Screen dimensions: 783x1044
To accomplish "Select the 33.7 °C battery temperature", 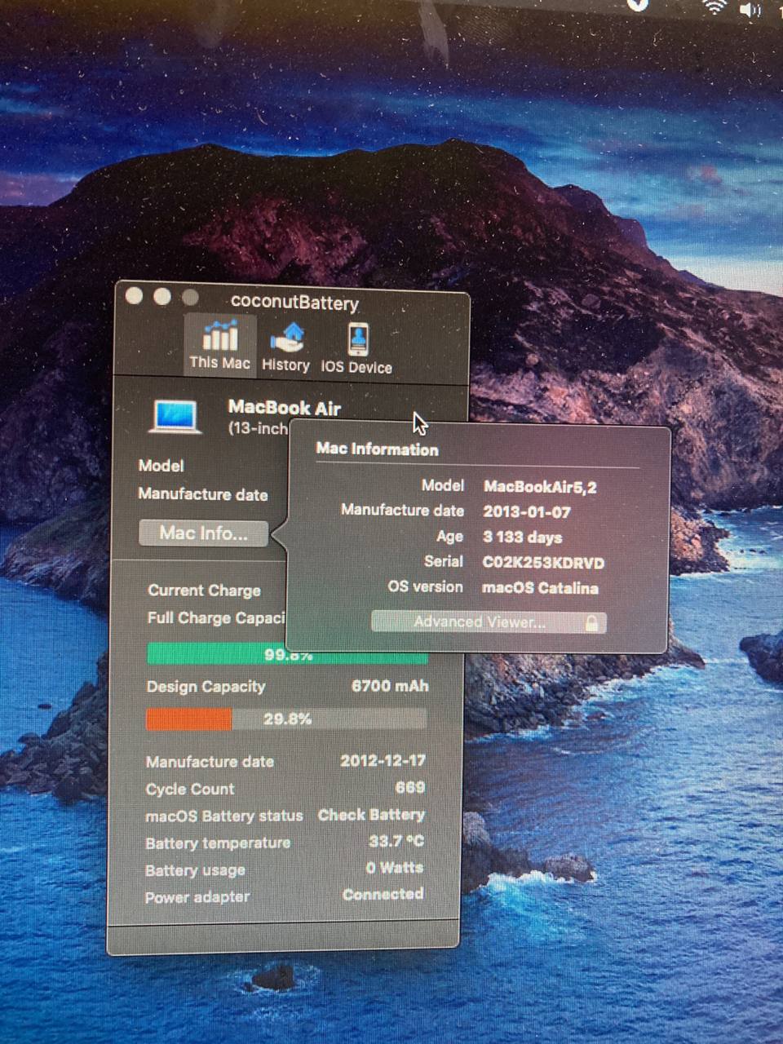I will [396, 841].
